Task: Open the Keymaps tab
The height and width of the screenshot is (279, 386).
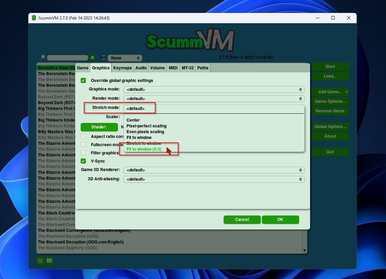Action: (122, 68)
